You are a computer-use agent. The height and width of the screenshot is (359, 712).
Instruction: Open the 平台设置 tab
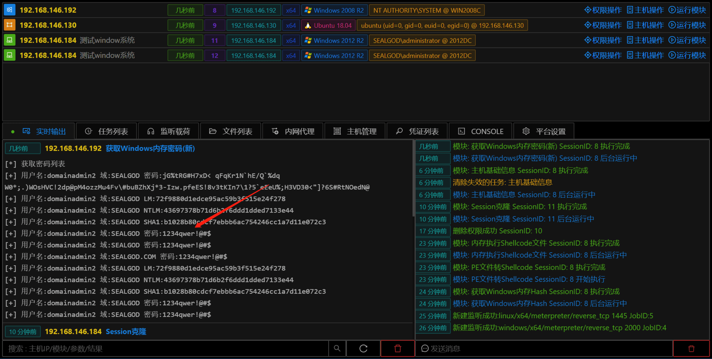(544, 131)
